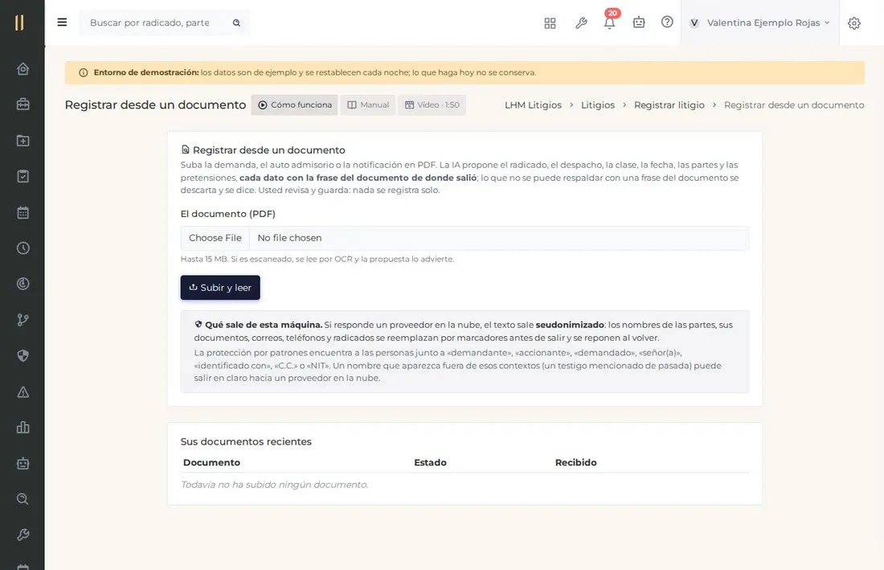
Task: Click the No file chosen file field
Action: click(x=465, y=238)
